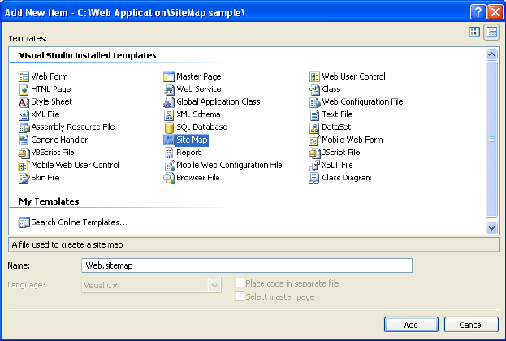Tick Place code in separate file checkbox
The width and height of the screenshot is (506, 341).
[x=240, y=283]
